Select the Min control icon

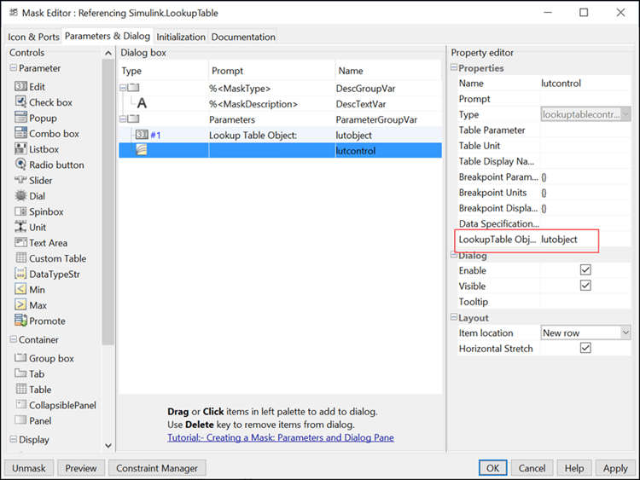(20, 289)
